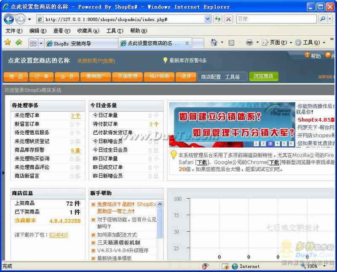Image resolution: width=337 pixels, height=272 pixels.
Task: Open the 页面(P) toolbar menu
Action: coord(277,43)
